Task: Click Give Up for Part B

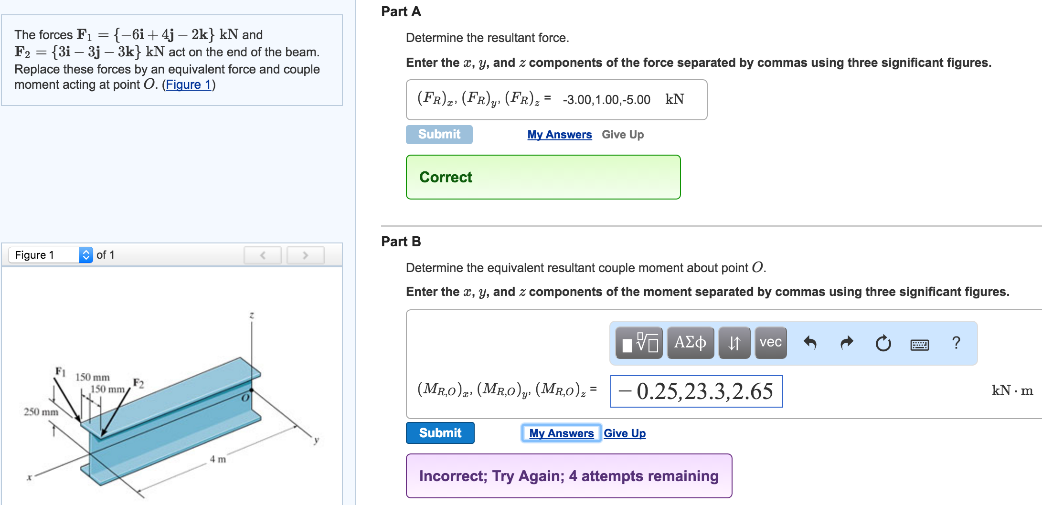Action: point(625,433)
